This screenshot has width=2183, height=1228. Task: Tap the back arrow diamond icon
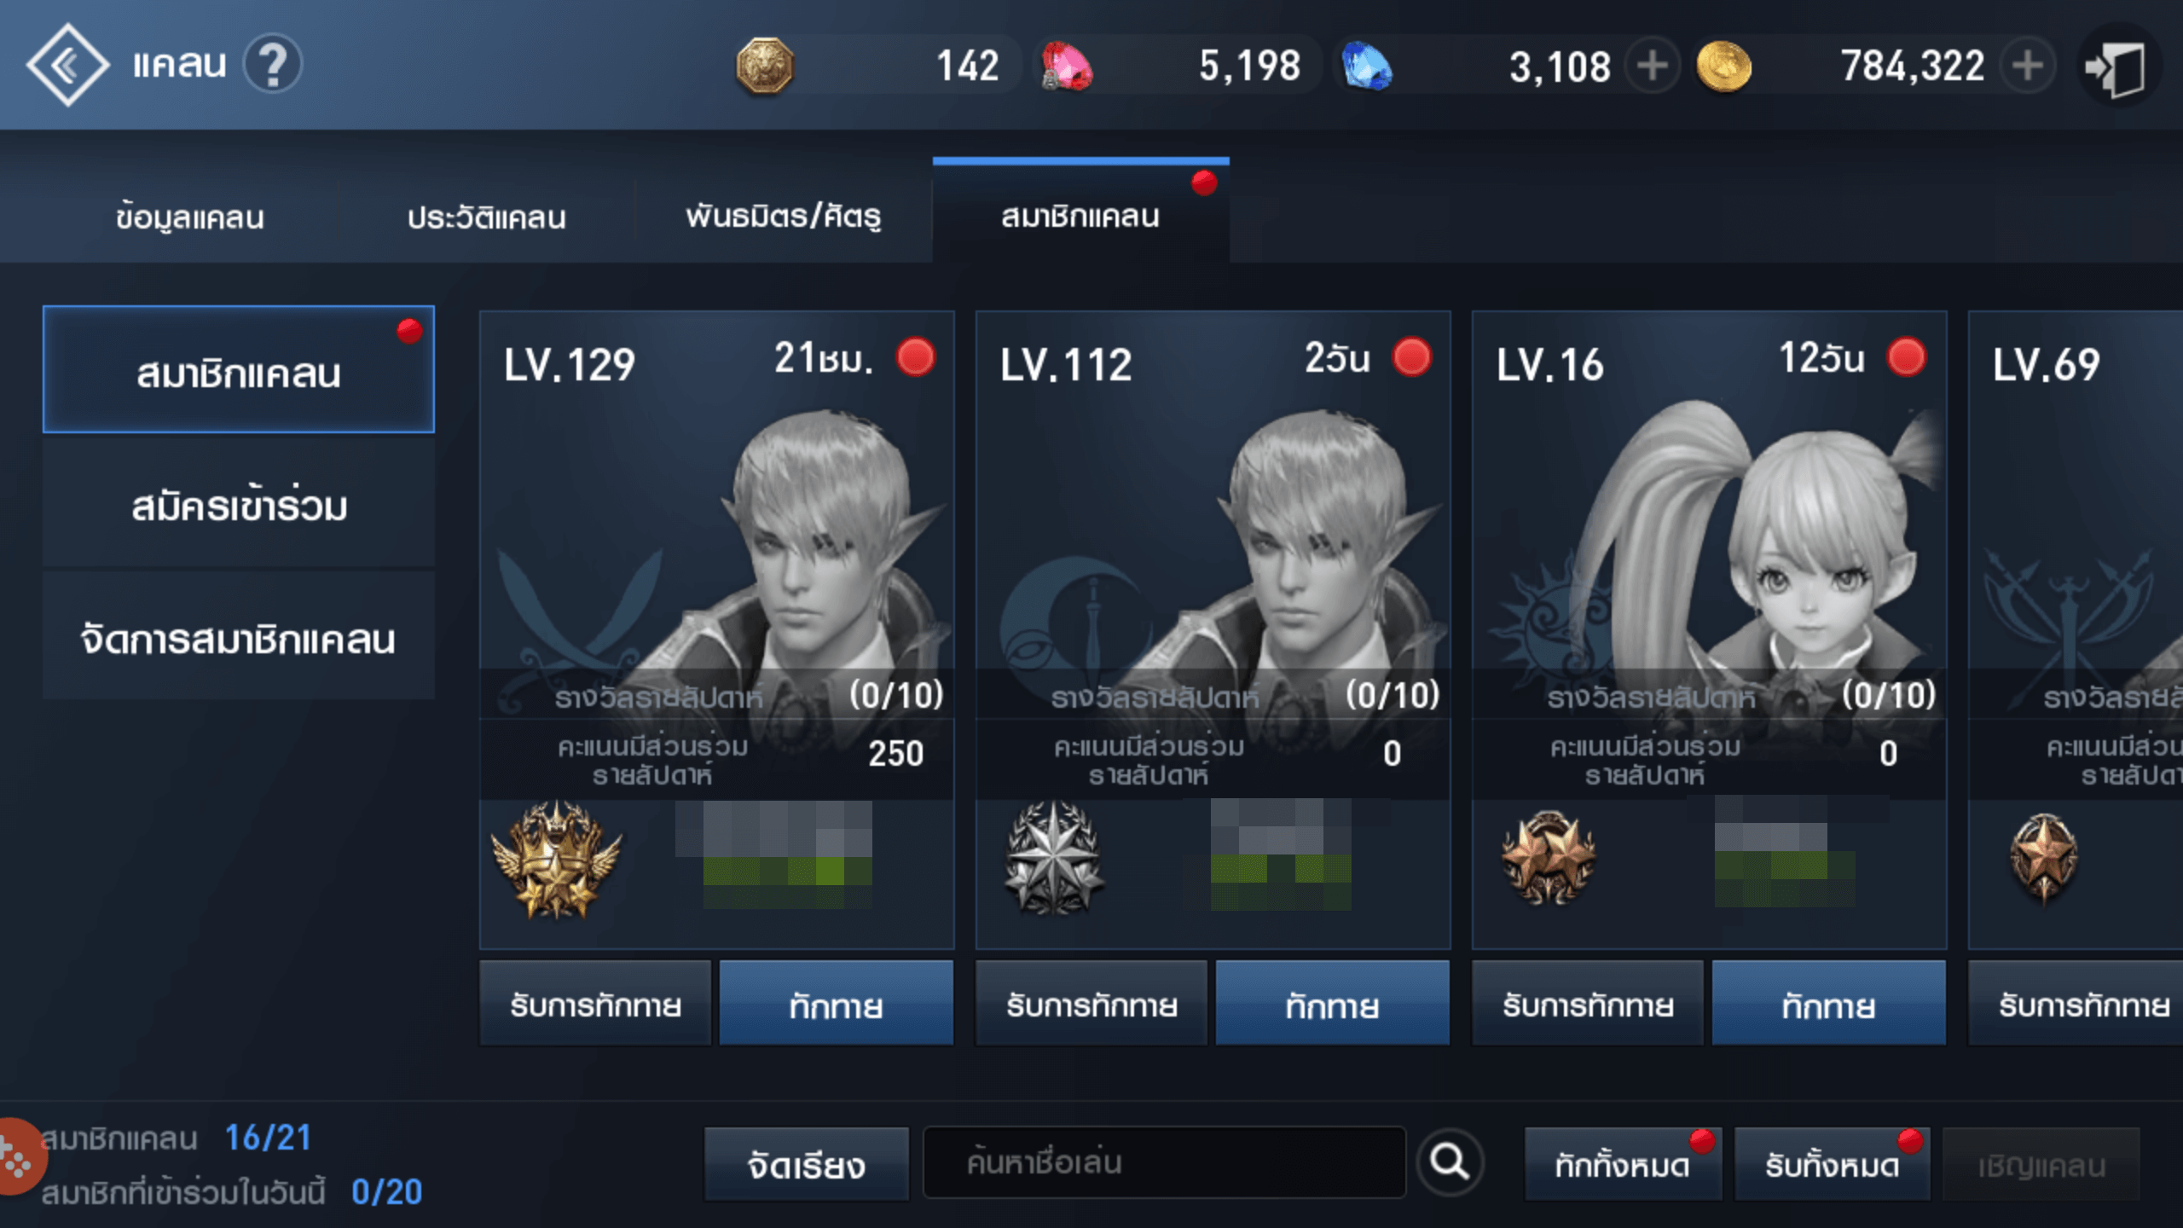(x=67, y=65)
